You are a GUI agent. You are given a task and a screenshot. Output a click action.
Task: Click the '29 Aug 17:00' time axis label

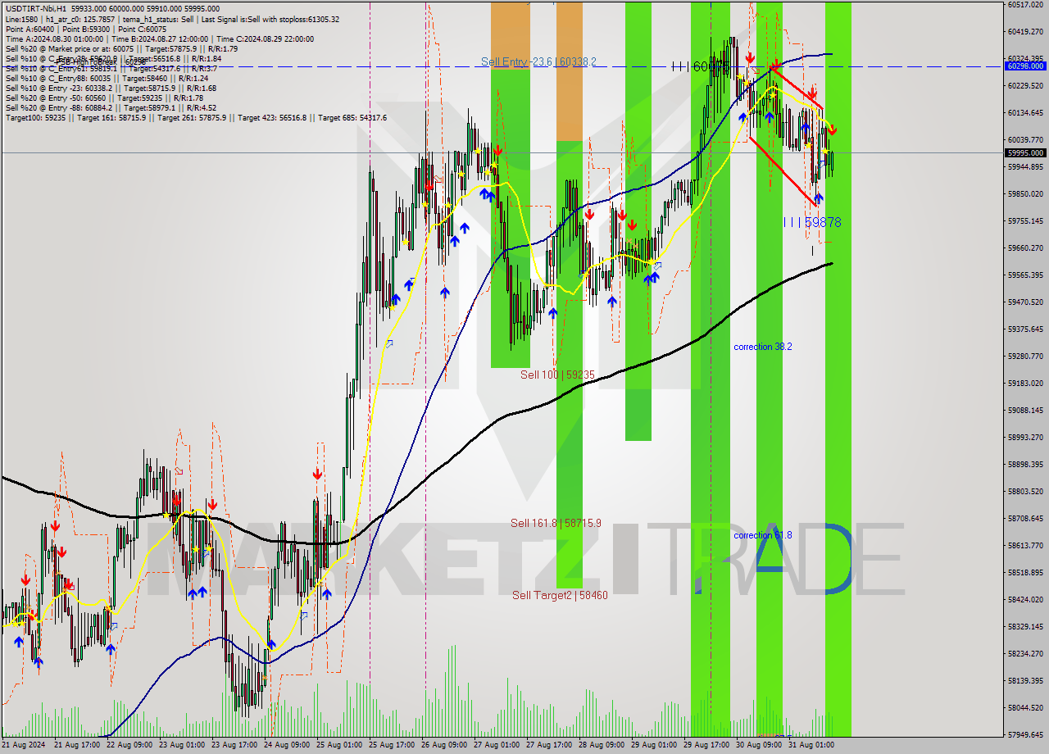707,745
